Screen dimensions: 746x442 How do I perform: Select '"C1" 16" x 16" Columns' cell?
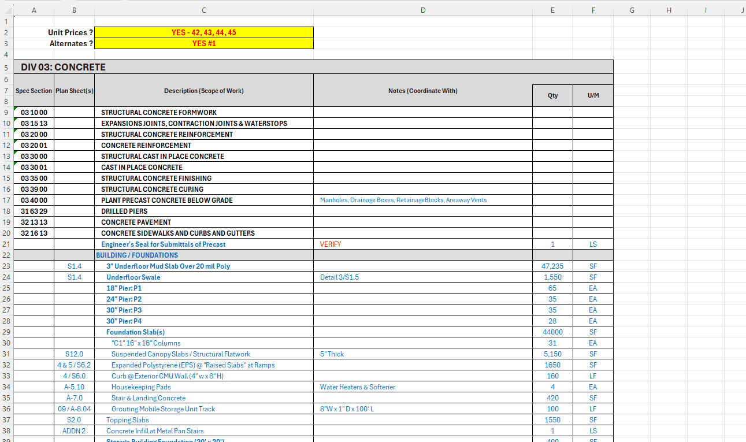click(x=204, y=343)
